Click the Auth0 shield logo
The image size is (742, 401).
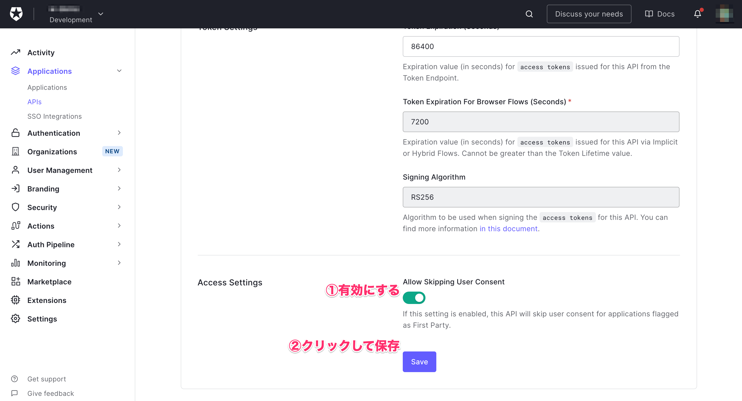[16, 14]
